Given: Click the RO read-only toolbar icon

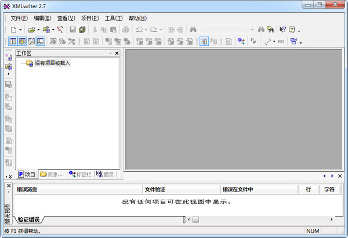Looking at the screenshot, I should [x=281, y=41].
